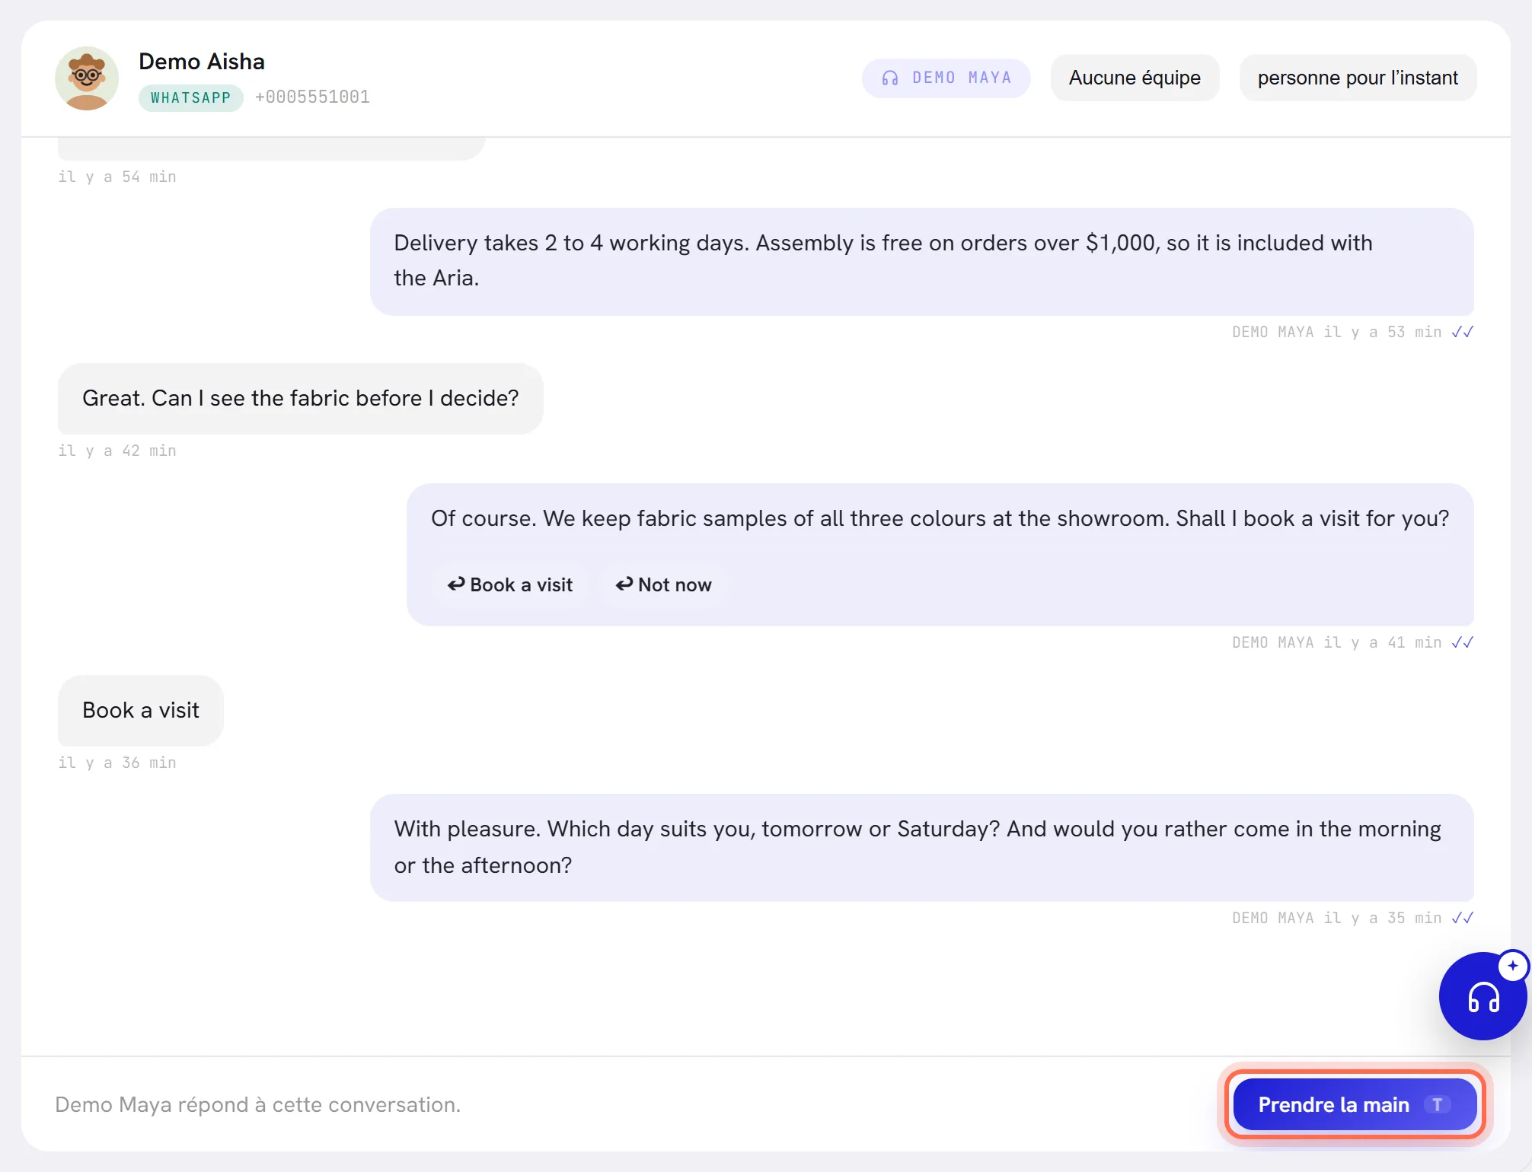Viewport: 1532px width, 1172px height.
Task: Click the "DEMO MAYA il y a 35 min" label
Action: (1336, 918)
